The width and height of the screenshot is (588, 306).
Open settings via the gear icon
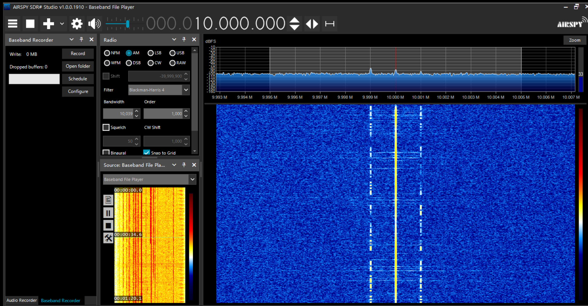77,24
